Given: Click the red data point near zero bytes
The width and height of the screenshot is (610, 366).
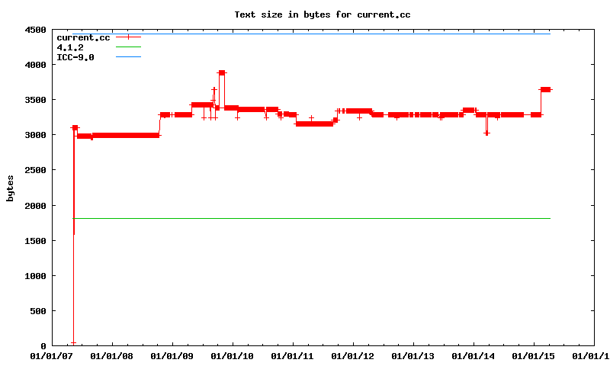Looking at the screenshot, I should click(x=73, y=343).
